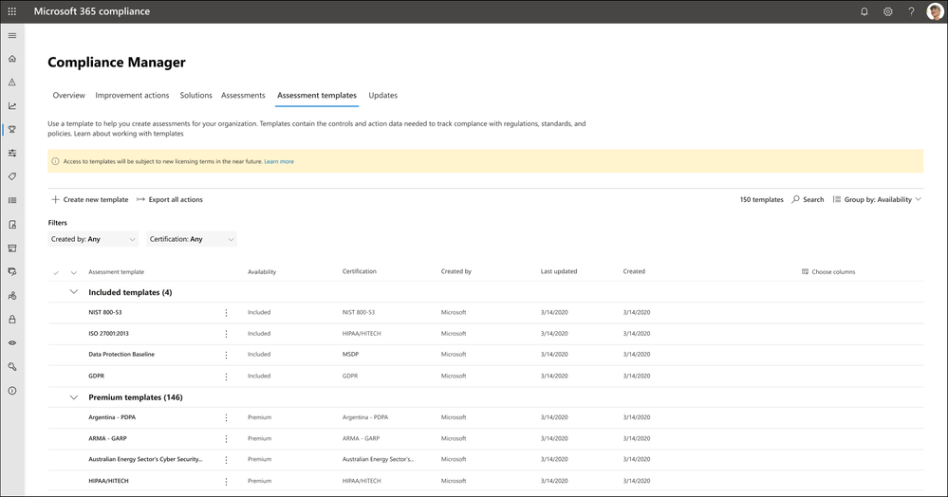Open the templates Search button
This screenshot has width=948, height=497.
[808, 199]
